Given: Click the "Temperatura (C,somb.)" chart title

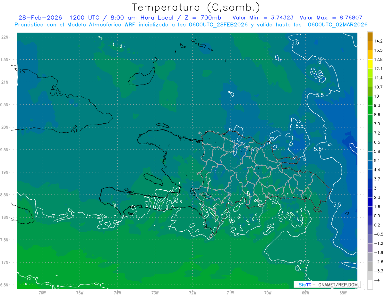Looking at the screenshot, I should tap(196, 7).
